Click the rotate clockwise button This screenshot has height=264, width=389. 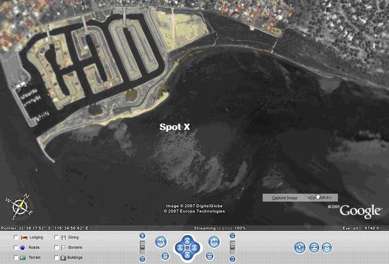(x=213, y=241)
